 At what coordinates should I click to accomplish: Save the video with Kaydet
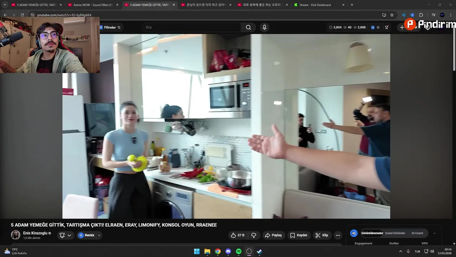tap(299, 235)
